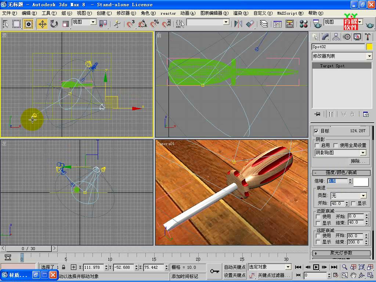Click the Mirror tool icon
This screenshot has width=376, height=282.
(x=238, y=24)
